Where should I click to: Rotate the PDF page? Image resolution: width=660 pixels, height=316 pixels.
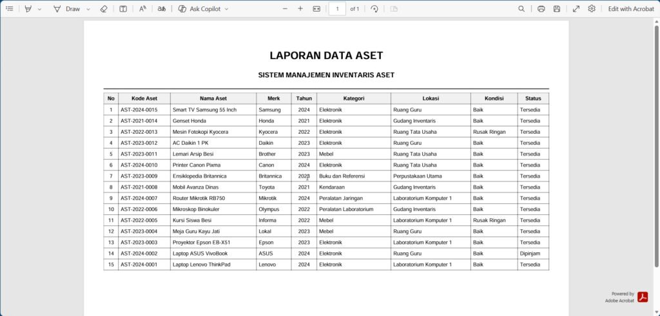[374, 9]
